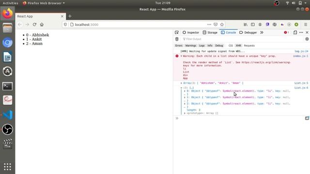Expand object at index 1
The image size is (310, 174).
tap(185, 97)
